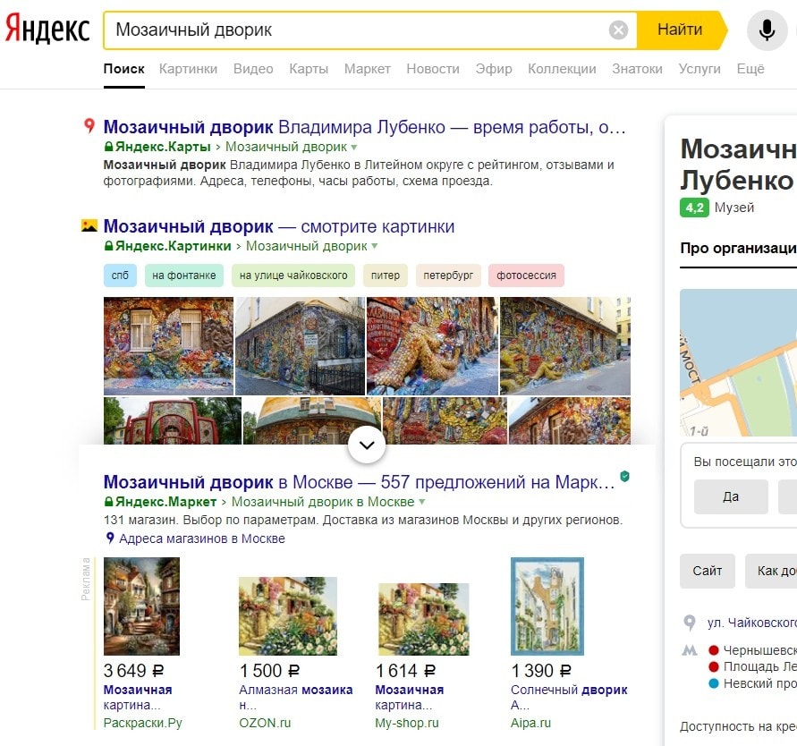Click the yellow images icon by second result
Screen dimensions: 797x746
[x=89, y=225]
